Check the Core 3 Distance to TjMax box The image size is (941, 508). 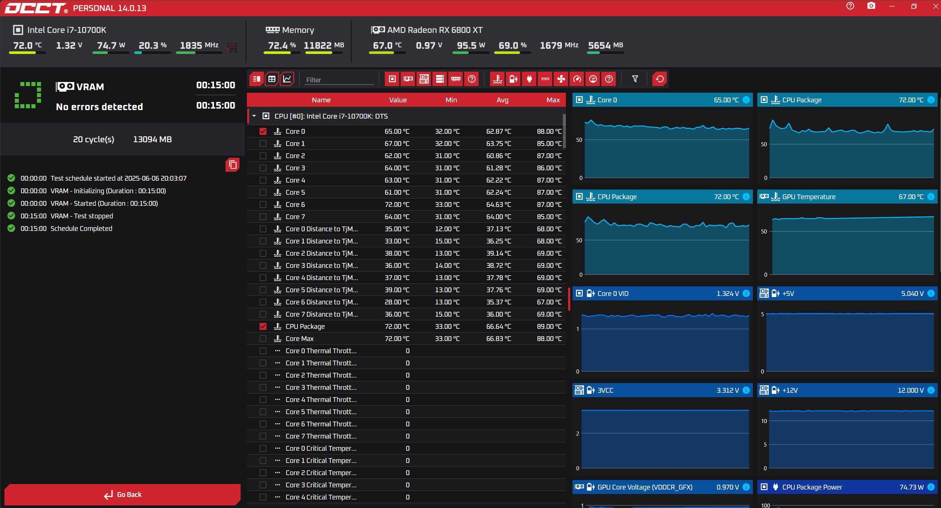tap(263, 265)
